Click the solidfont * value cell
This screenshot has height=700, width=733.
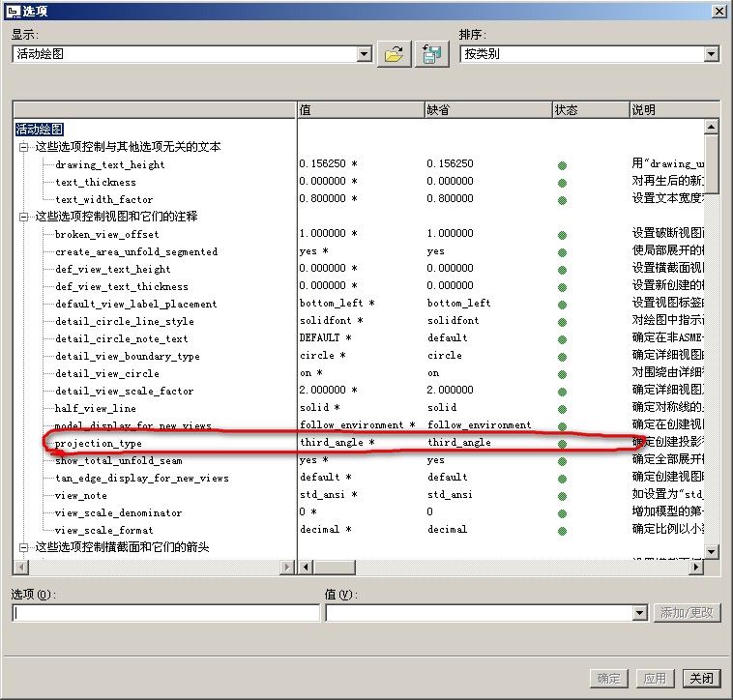click(332, 321)
